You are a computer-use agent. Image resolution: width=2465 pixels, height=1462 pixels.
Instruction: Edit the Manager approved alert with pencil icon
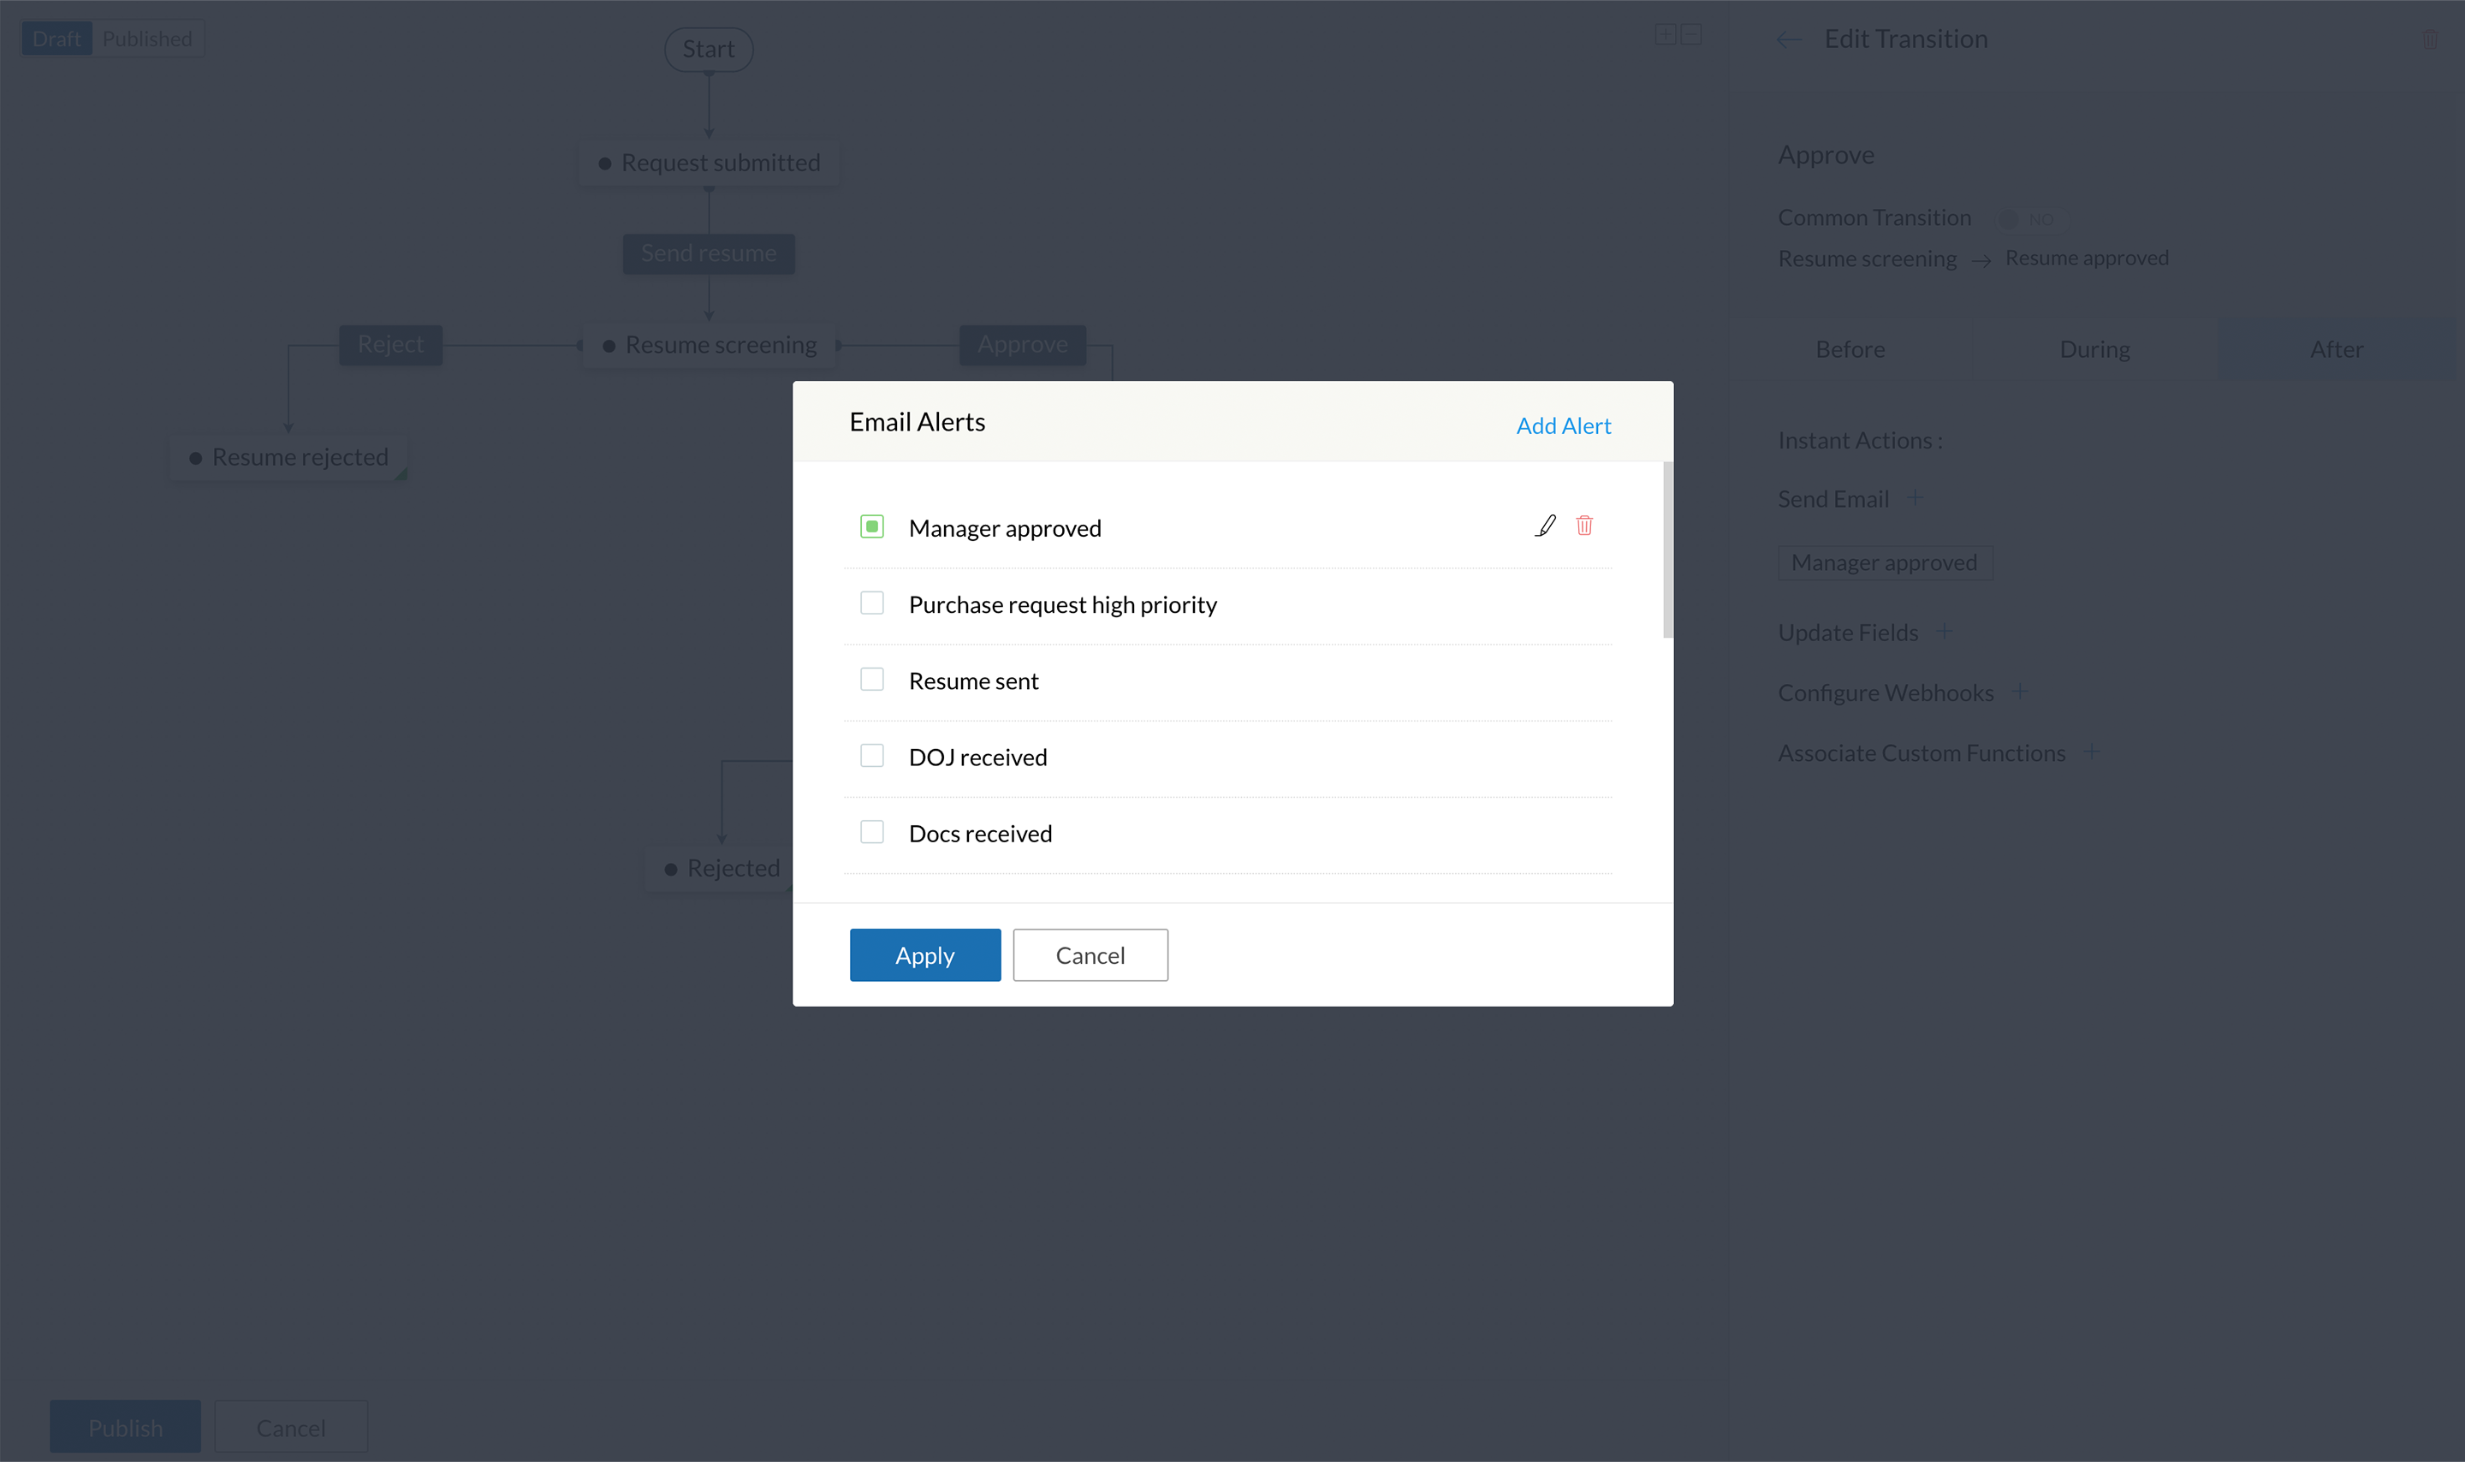click(1545, 526)
